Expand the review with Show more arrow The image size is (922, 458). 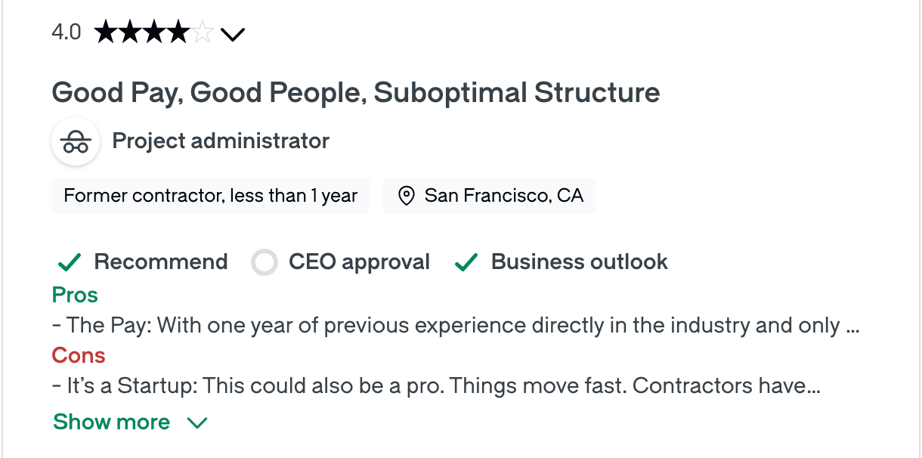(197, 422)
